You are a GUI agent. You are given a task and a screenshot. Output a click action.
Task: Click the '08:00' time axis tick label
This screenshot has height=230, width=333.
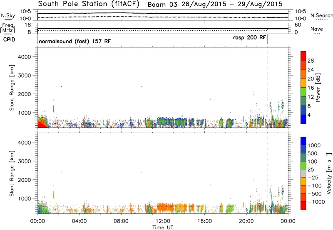click(121, 221)
